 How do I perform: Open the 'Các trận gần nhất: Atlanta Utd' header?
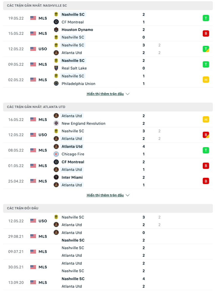tap(108, 107)
